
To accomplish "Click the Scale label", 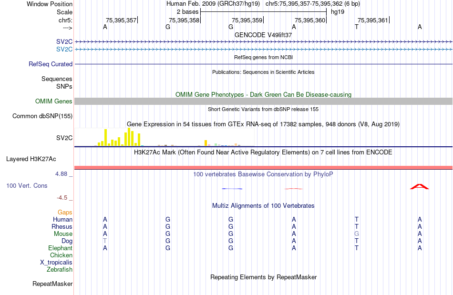I will click(64, 12).
